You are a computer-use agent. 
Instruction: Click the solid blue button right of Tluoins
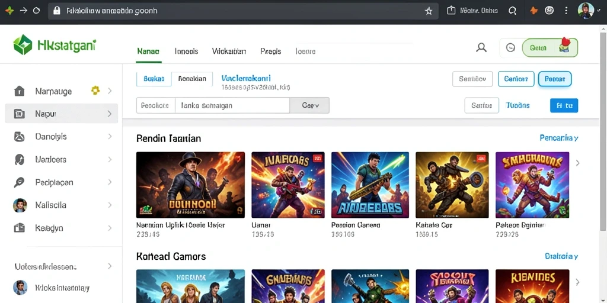[x=564, y=105]
